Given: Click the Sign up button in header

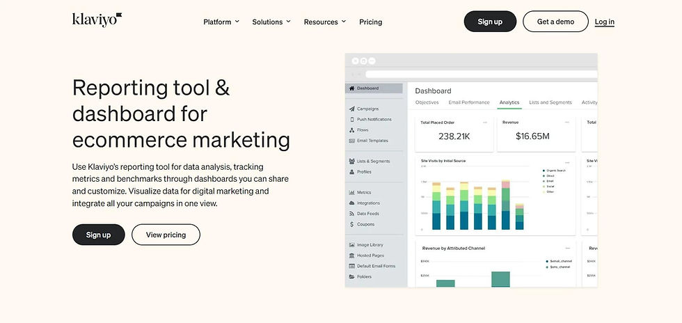Looking at the screenshot, I should coord(490,22).
